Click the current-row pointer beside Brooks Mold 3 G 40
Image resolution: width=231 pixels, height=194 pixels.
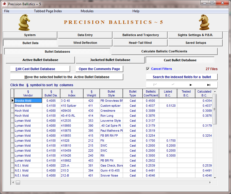pyautogui.click(x=12, y=101)
